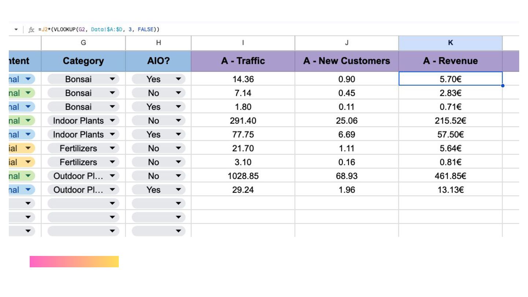Select the highlighted column K header

[450, 43]
